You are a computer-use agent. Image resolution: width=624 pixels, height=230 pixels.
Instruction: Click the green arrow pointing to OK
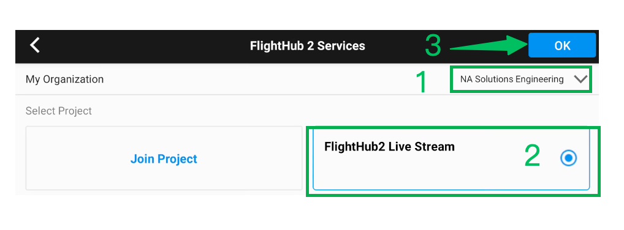489,45
